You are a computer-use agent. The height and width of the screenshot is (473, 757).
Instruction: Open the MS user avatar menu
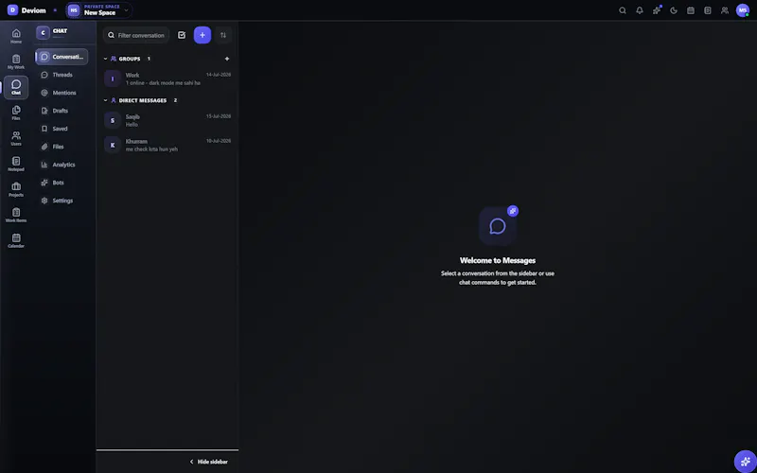[743, 10]
